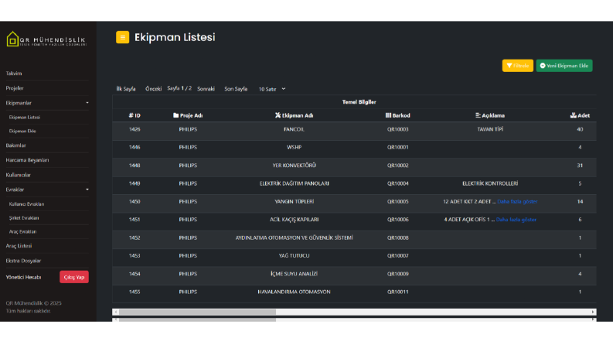The width and height of the screenshot is (613, 345).
Task: Click barcode QR10001
Action: [x=397, y=147]
